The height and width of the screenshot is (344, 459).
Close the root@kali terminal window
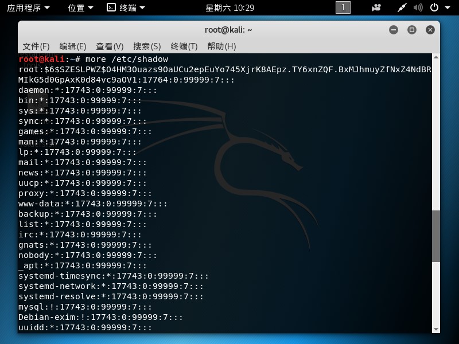point(430,30)
